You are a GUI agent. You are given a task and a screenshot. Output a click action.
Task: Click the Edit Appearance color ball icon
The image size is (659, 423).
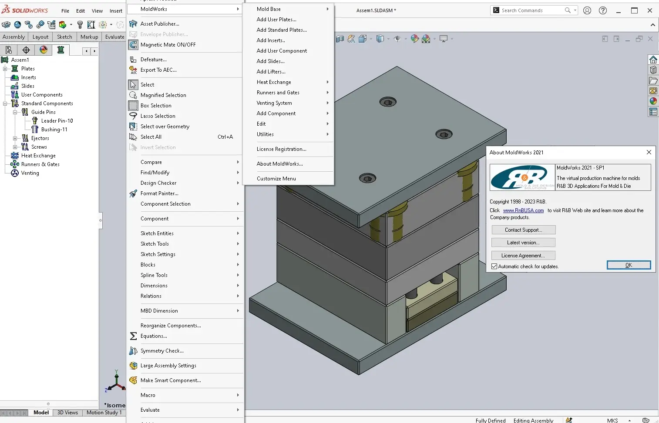pyautogui.click(x=414, y=39)
